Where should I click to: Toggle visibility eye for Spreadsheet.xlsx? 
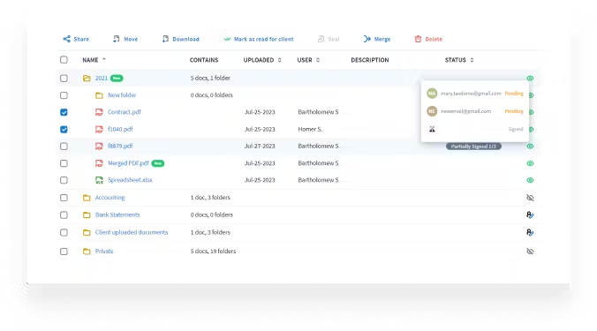point(530,180)
